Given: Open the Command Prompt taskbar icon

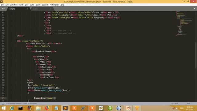Looking at the screenshot, I should [x=20, y=108].
